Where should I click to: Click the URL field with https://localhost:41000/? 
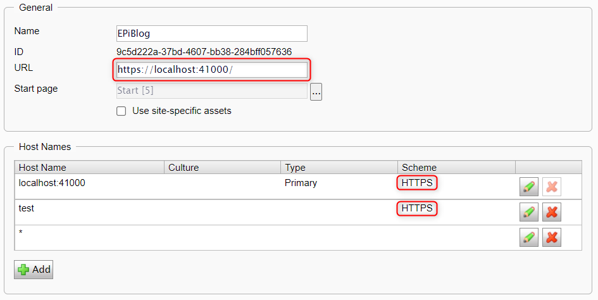pyautogui.click(x=211, y=70)
